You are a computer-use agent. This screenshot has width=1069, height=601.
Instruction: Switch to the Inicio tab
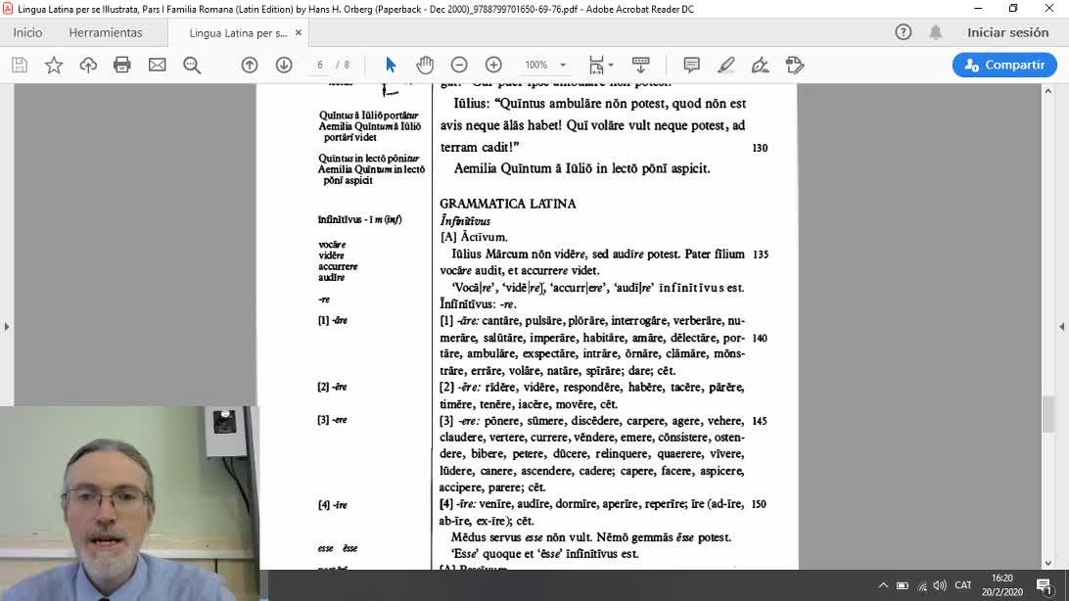coord(27,32)
